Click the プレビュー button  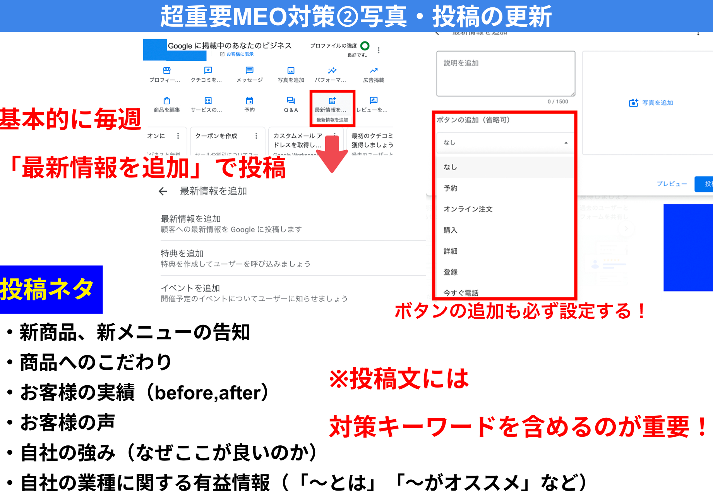[x=672, y=184]
